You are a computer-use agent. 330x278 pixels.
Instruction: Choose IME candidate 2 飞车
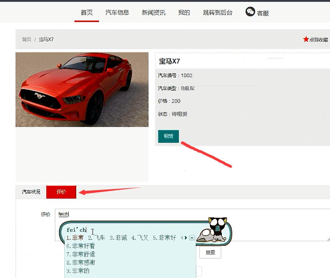(97, 238)
